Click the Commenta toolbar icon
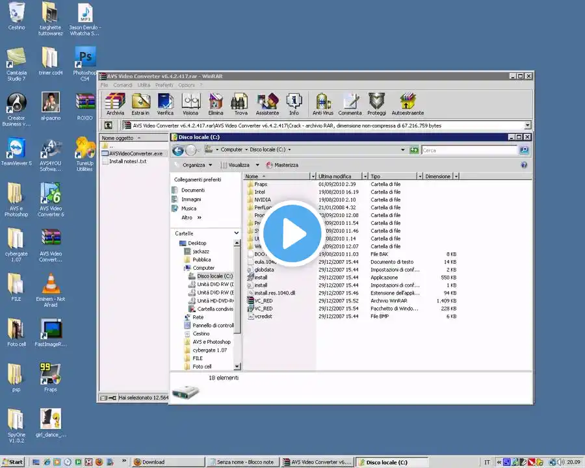Viewport: 585px width, 468px height. click(350, 104)
